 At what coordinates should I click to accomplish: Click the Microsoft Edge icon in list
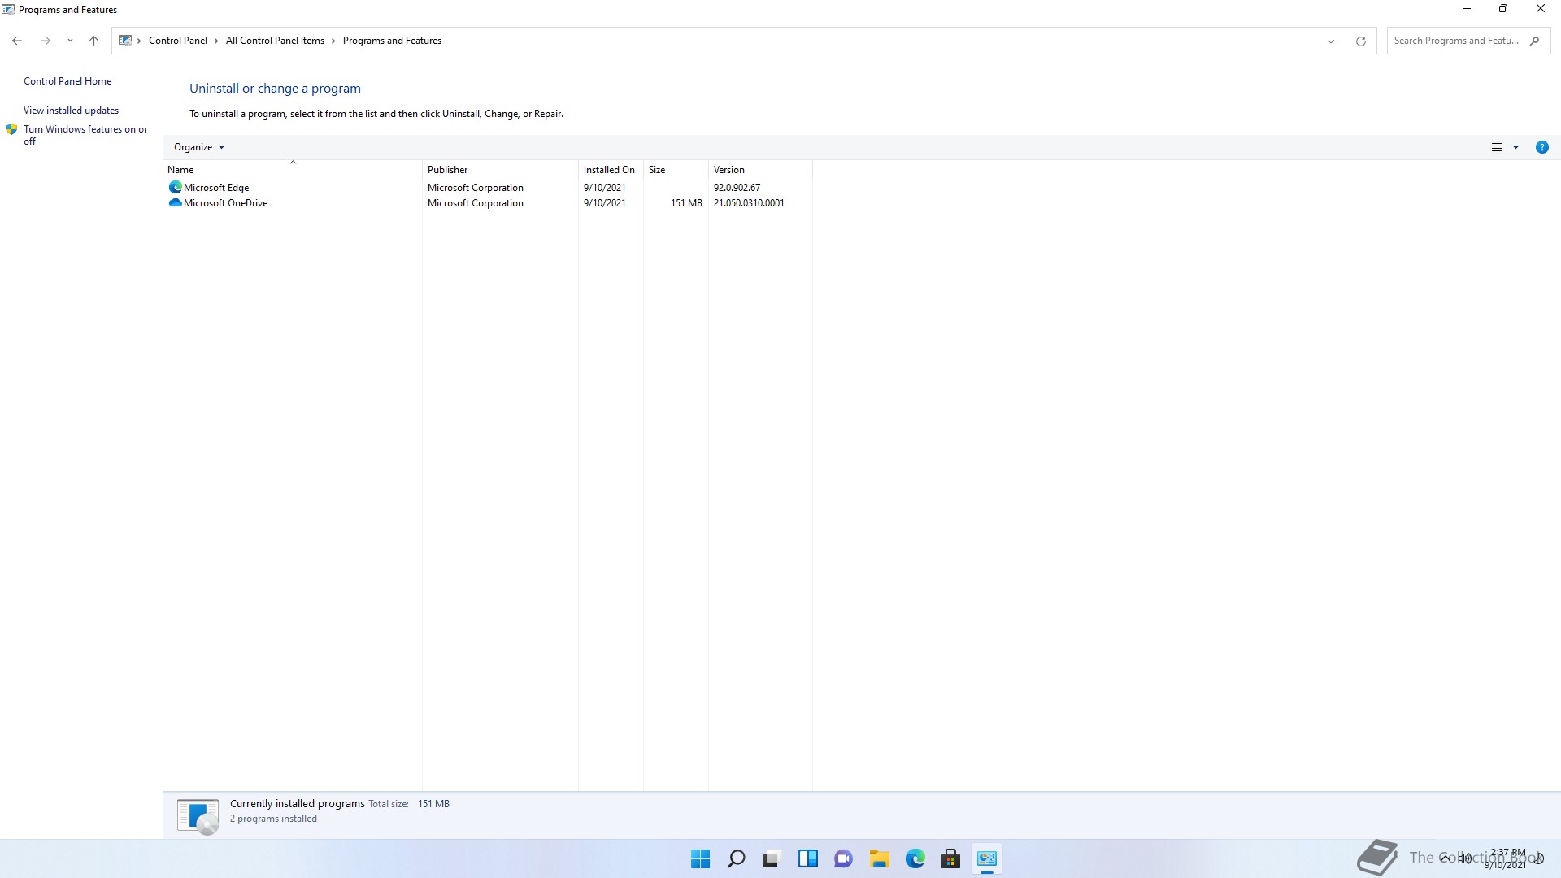[175, 187]
